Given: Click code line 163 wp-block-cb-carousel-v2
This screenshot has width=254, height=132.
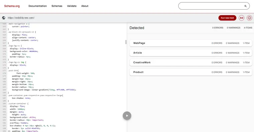Looking at the screenshot, I should [x=22, y=32].
